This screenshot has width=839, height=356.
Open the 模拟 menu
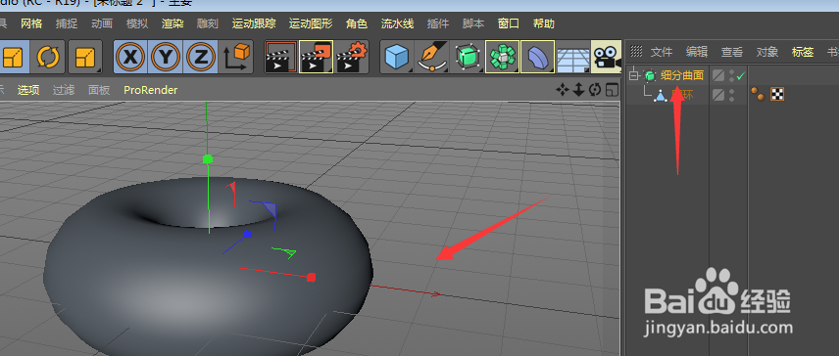click(137, 24)
